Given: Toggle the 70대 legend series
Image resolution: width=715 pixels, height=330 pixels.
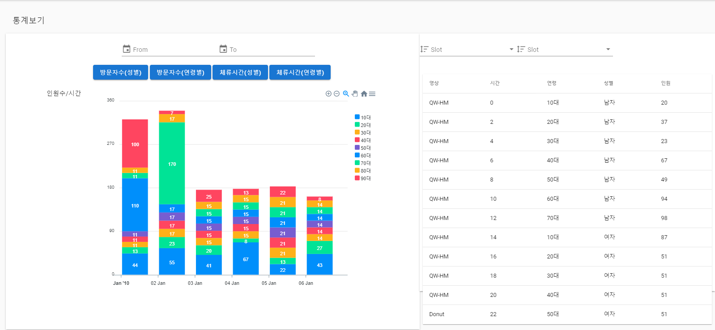Looking at the screenshot, I should click(363, 163).
